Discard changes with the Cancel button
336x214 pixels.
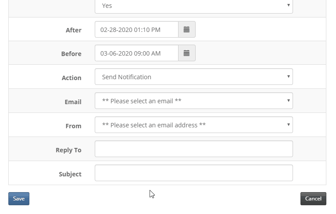click(313, 199)
